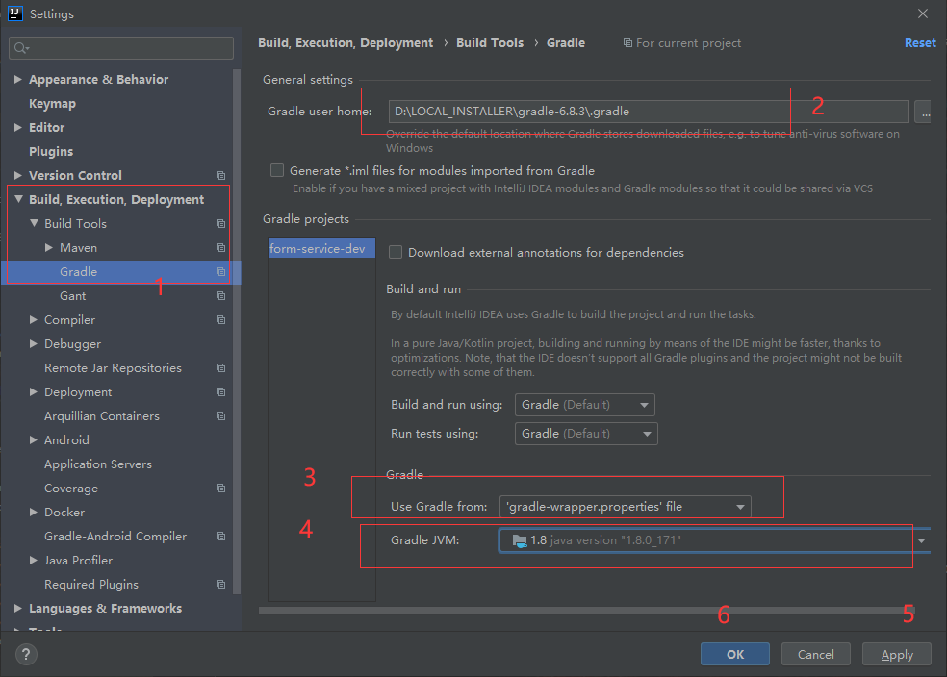
Task: Check Download external annotations for dependencies
Action: click(x=396, y=252)
